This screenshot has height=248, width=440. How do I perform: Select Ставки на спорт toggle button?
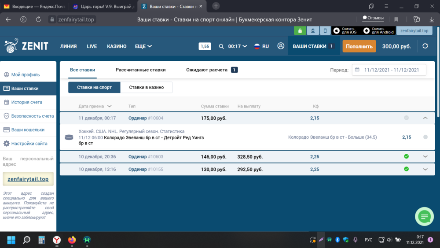[x=94, y=87]
